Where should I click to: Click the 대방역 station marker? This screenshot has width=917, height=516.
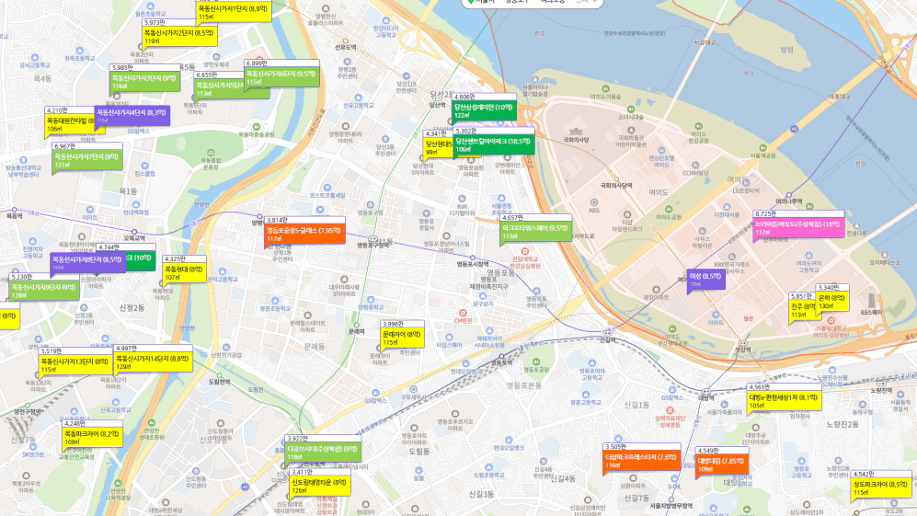pyautogui.click(x=705, y=392)
